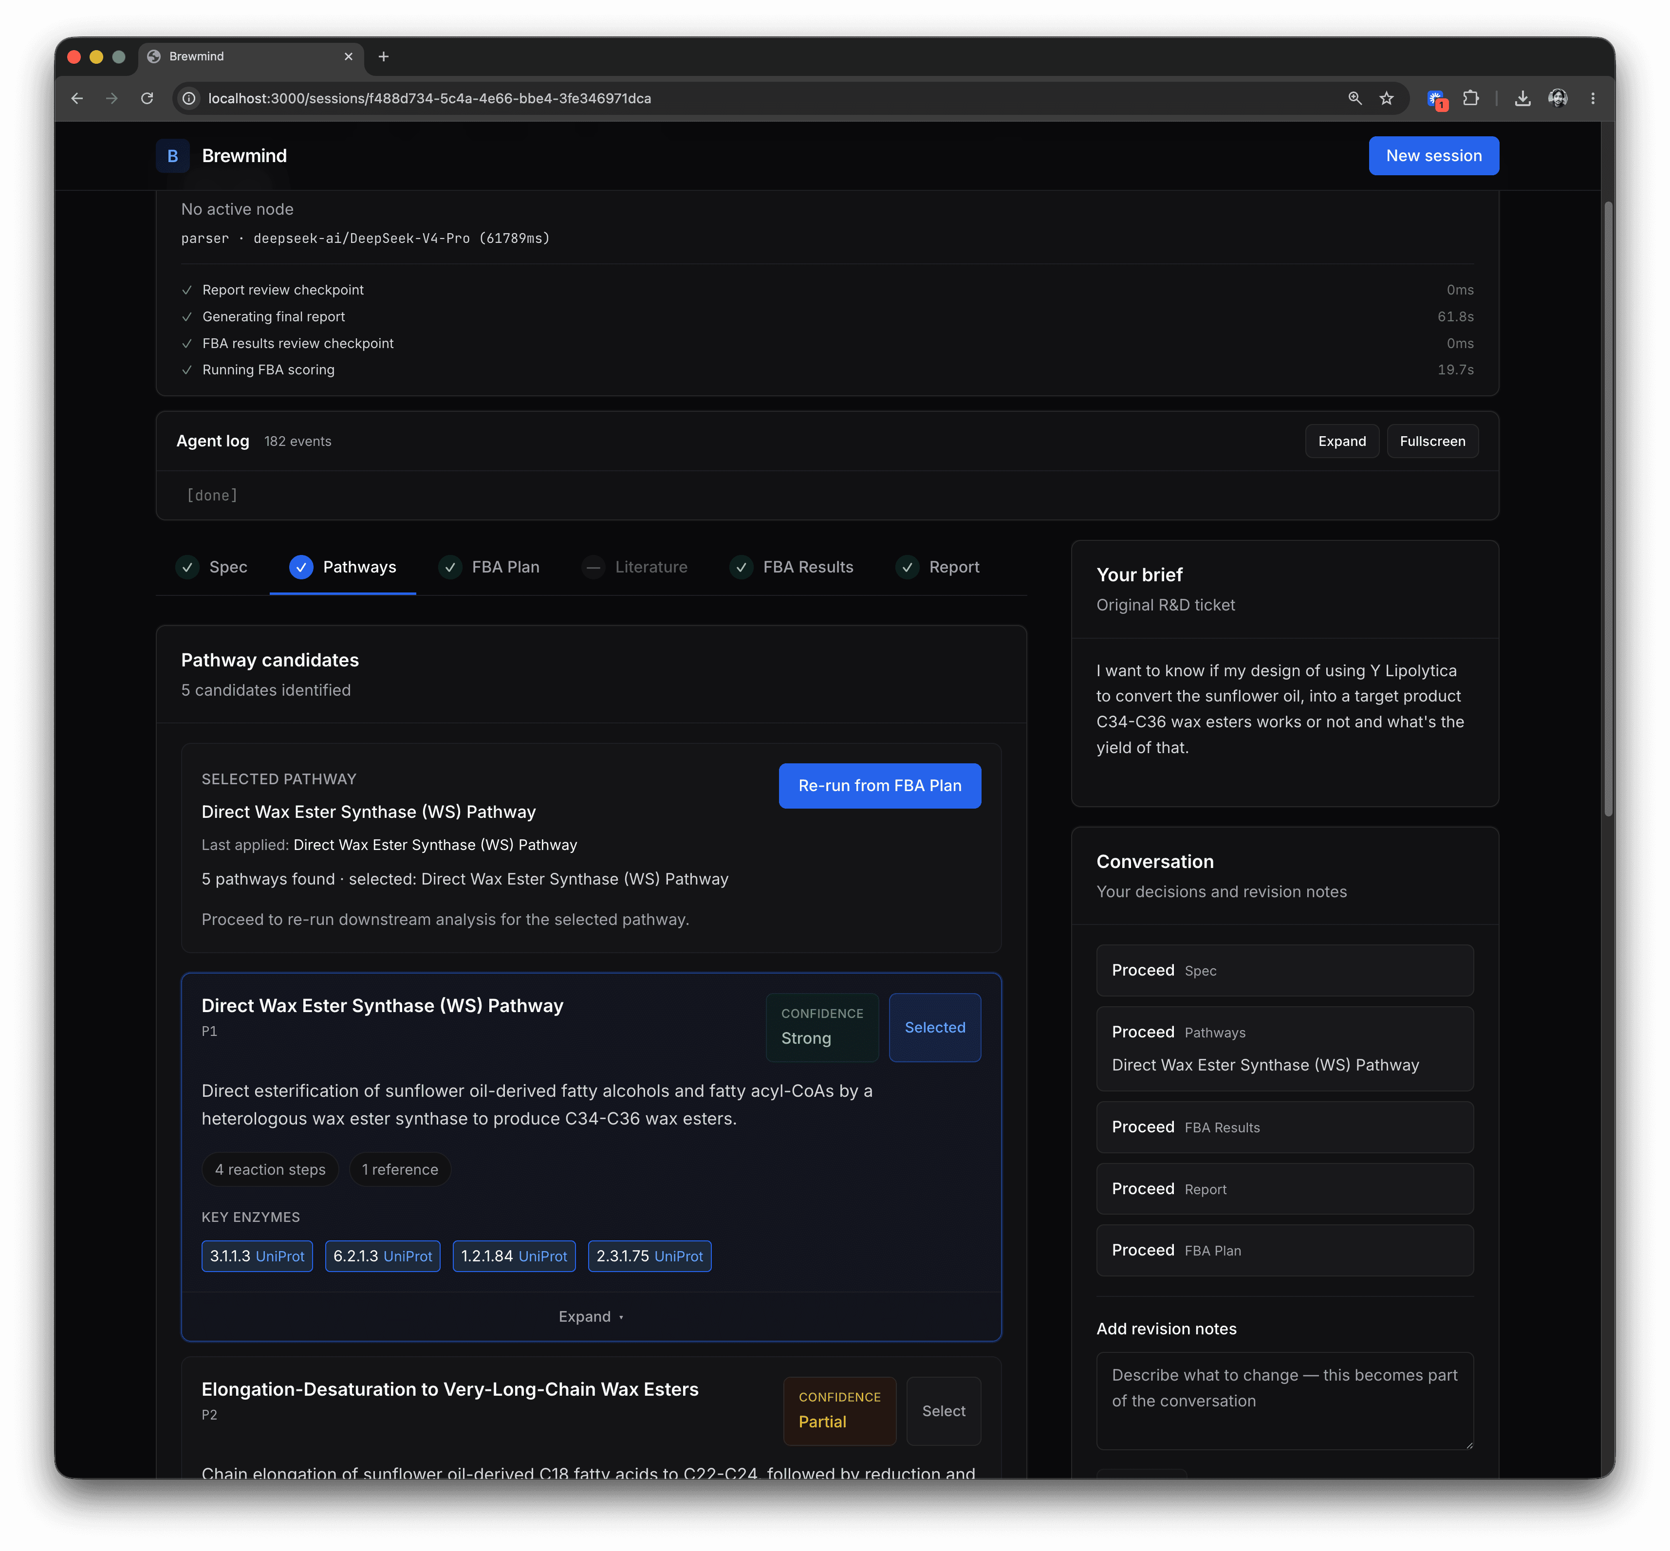Open the browser profile avatar
This screenshot has width=1670, height=1551.
tap(1558, 98)
